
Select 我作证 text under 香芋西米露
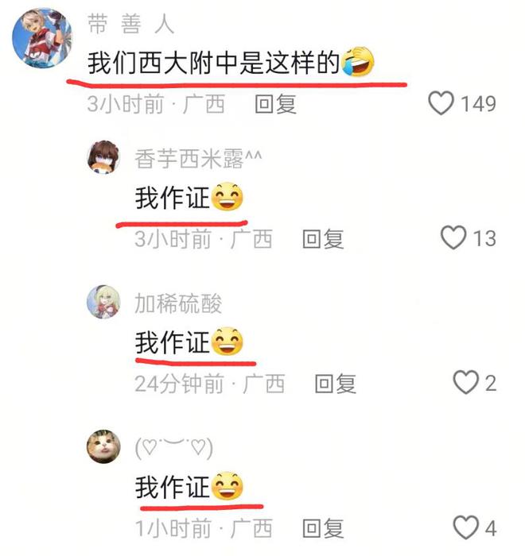coord(173,198)
